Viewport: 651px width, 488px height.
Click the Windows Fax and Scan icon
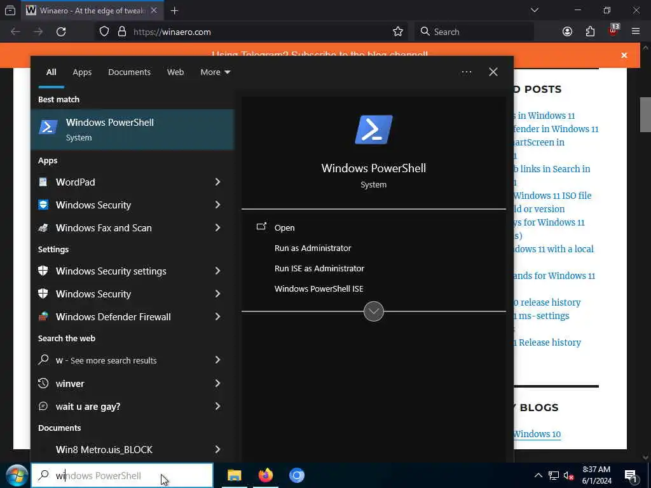43,227
